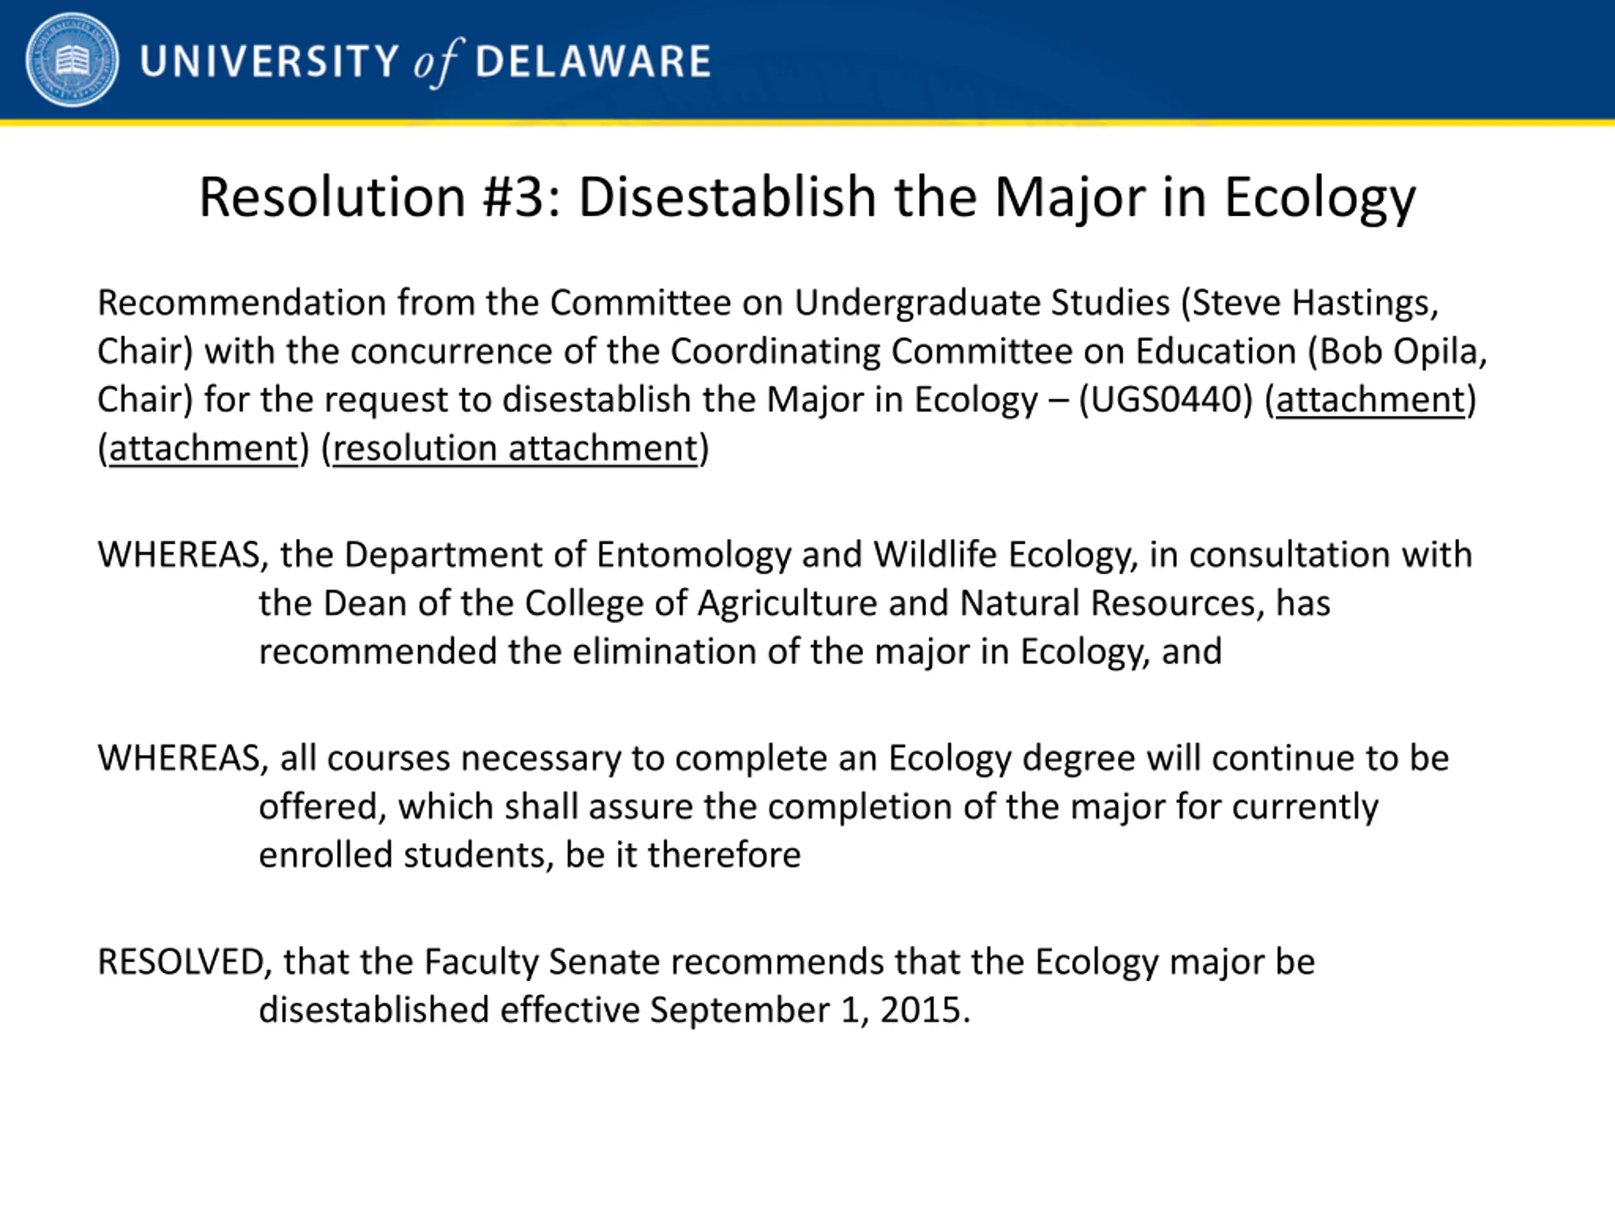Click the UNIVERSITY of DELAWARE wordmark
This screenshot has width=1615, height=1211.
[425, 61]
